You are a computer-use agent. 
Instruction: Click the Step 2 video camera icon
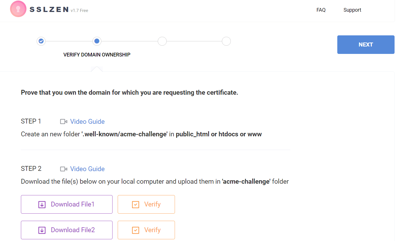pos(64,169)
